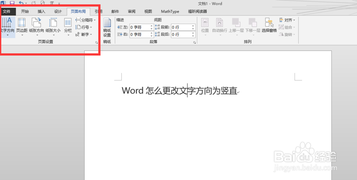Switch to the 审阅 Review tab
Viewport: 357px width, 180px height.
click(132, 11)
